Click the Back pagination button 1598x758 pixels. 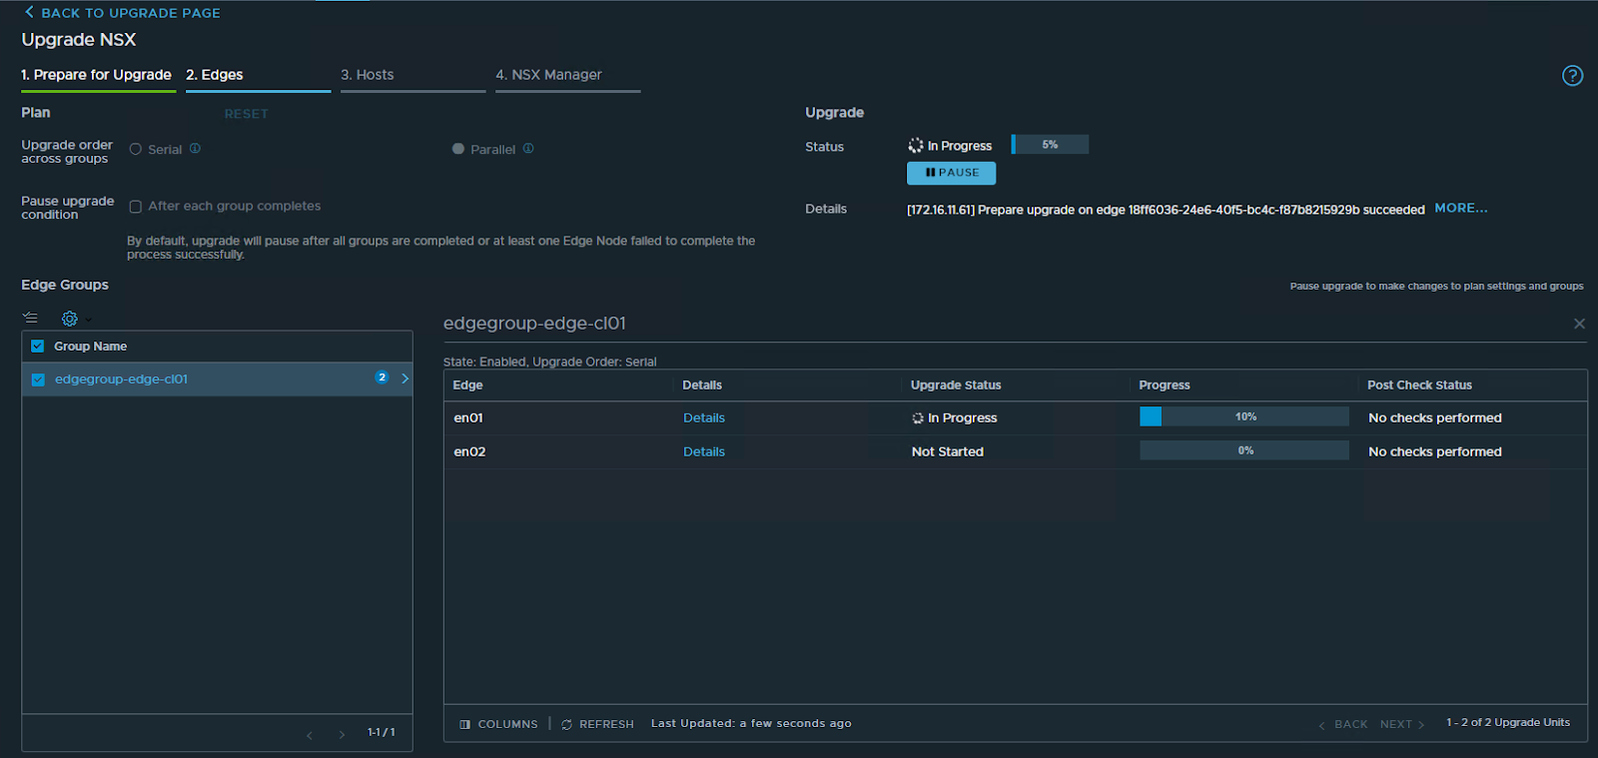pyautogui.click(x=1343, y=724)
